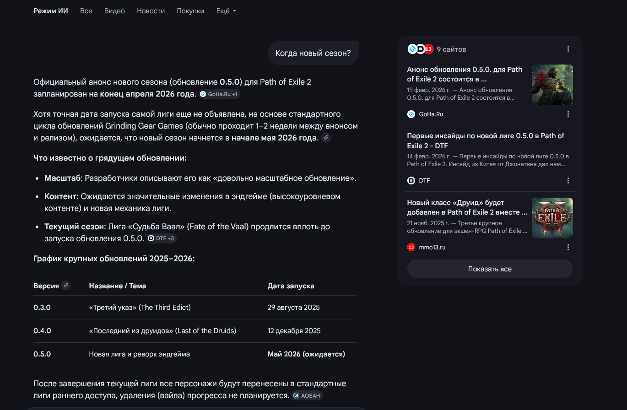Switch to the «Все» results tab
This screenshot has width=627, height=410.
(86, 11)
